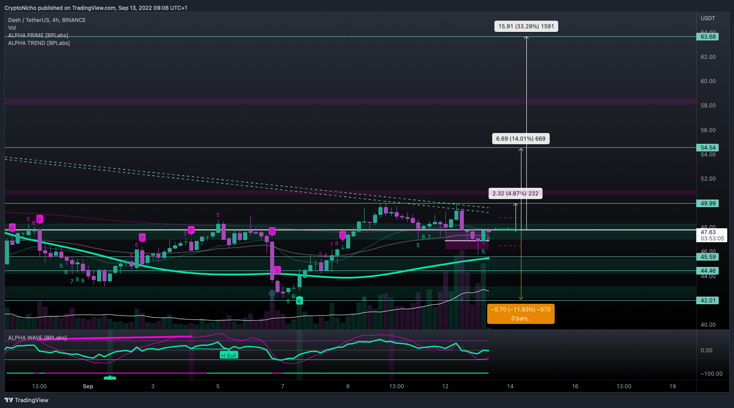Click the TradingView logo at the bottom

tap(27, 400)
